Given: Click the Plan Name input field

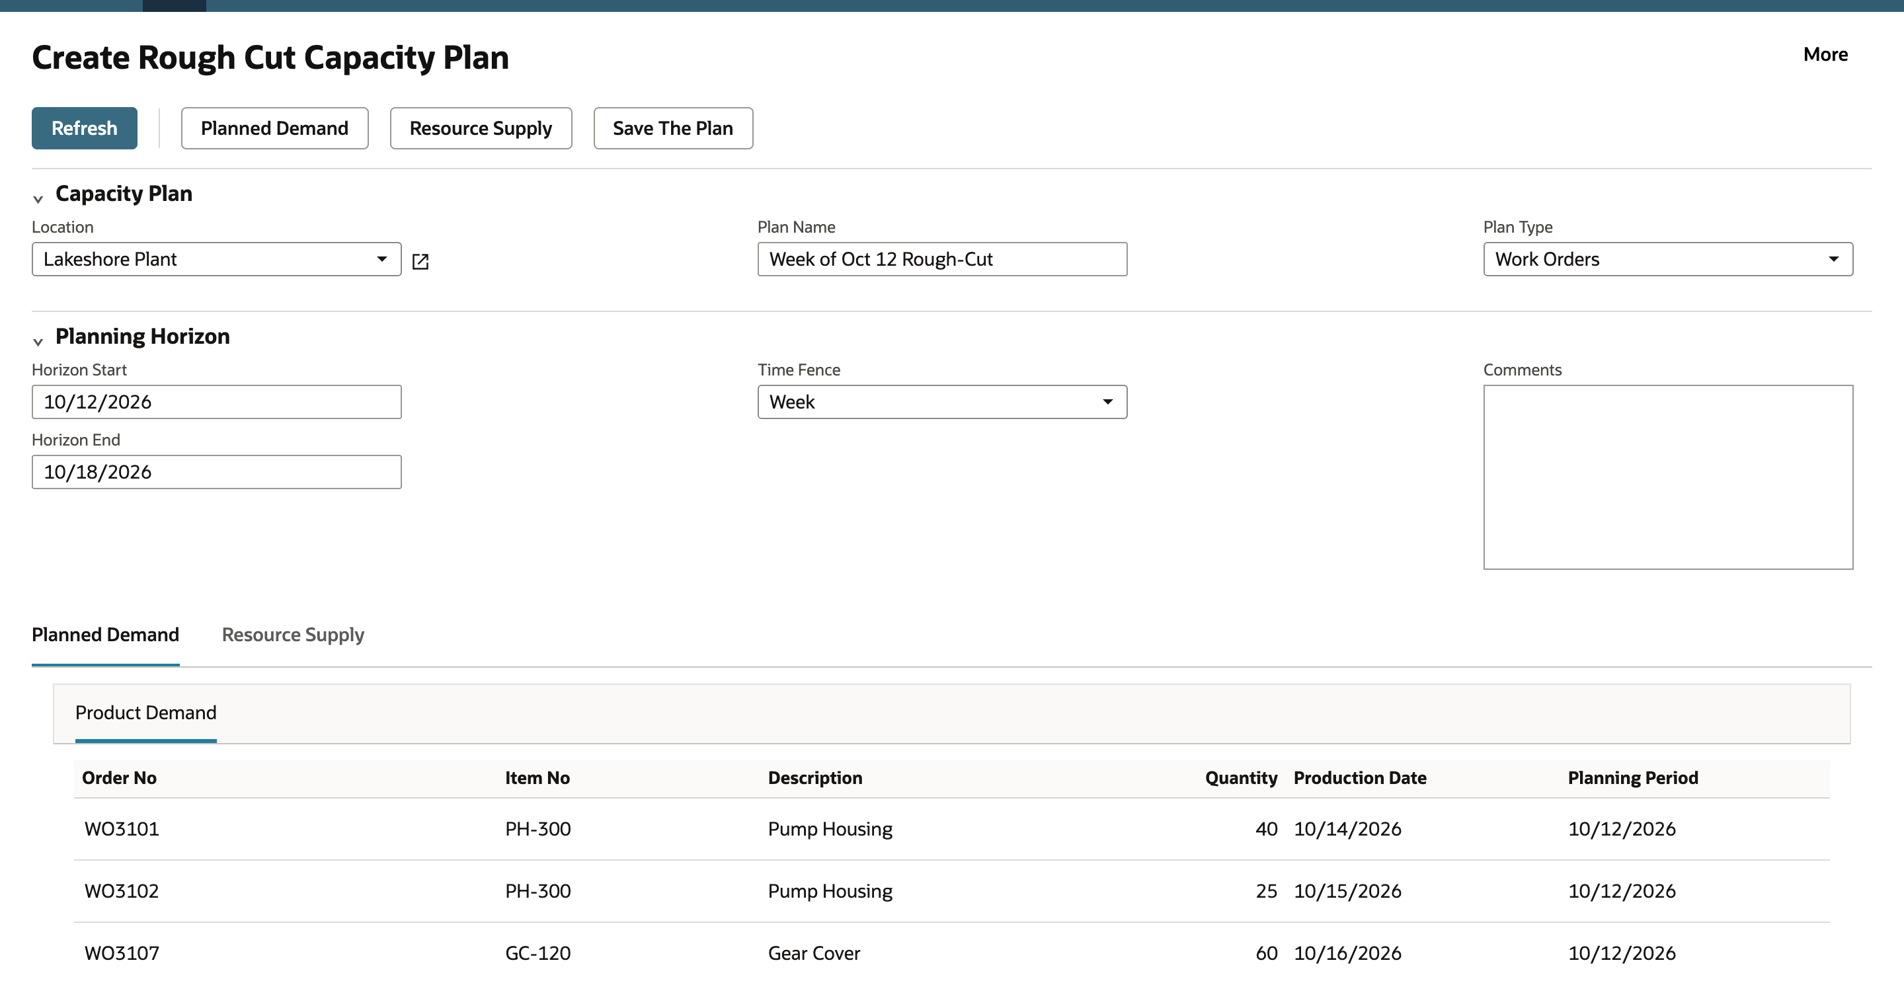Looking at the screenshot, I should [x=941, y=260].
